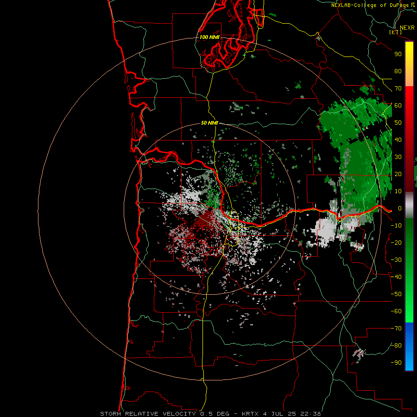Click the 30 value on the velocity scale
This screenshot has width=417, height=417.
click(x=398, y=157)
